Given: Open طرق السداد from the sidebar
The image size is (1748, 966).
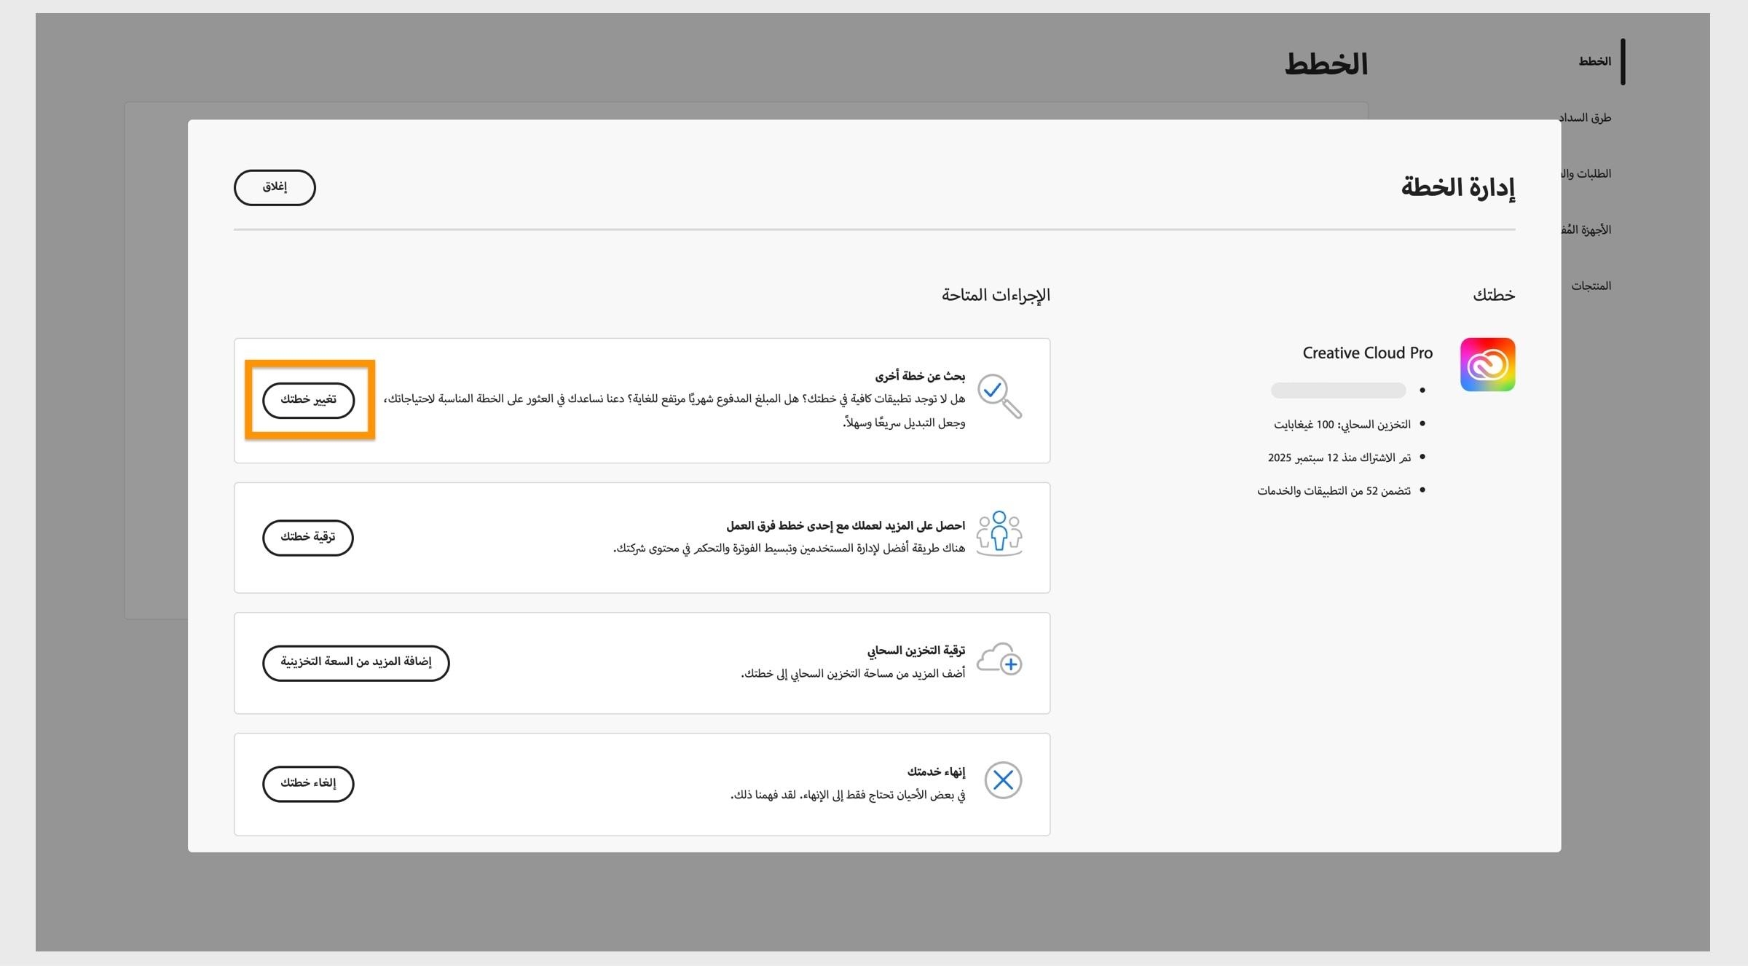Looking at the screenshot, I should (x=1586, y=117).
